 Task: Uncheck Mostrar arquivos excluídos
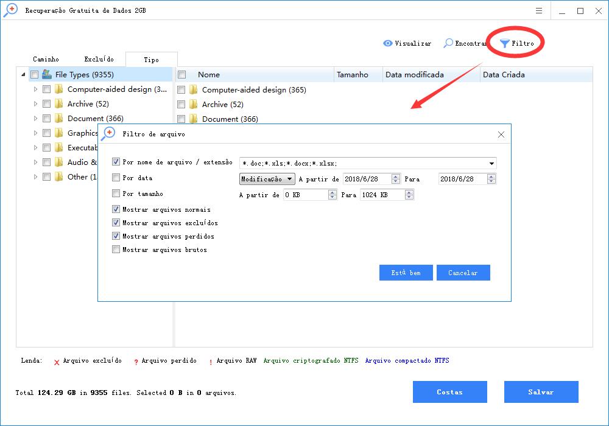(x=116, y=223)
